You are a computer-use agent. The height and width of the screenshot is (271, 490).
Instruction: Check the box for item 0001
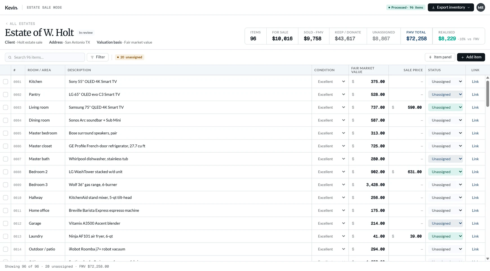(x=6, y=82)
